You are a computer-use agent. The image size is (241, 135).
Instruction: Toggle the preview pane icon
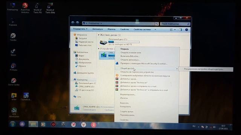coord(180,30)
